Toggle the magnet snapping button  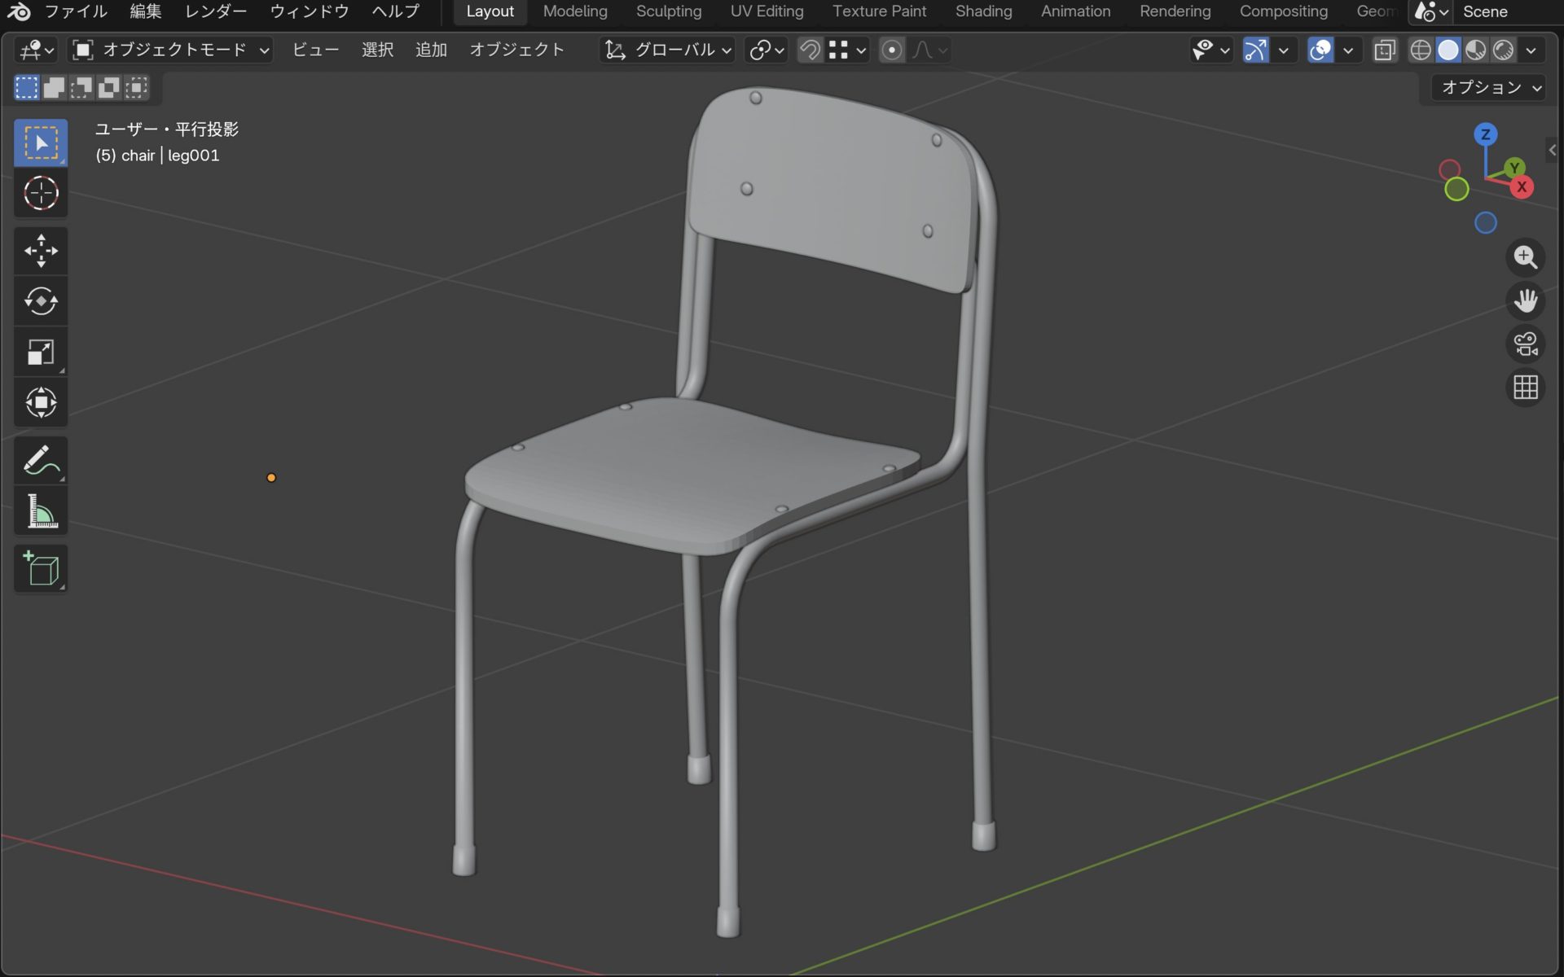pos(810,50)
